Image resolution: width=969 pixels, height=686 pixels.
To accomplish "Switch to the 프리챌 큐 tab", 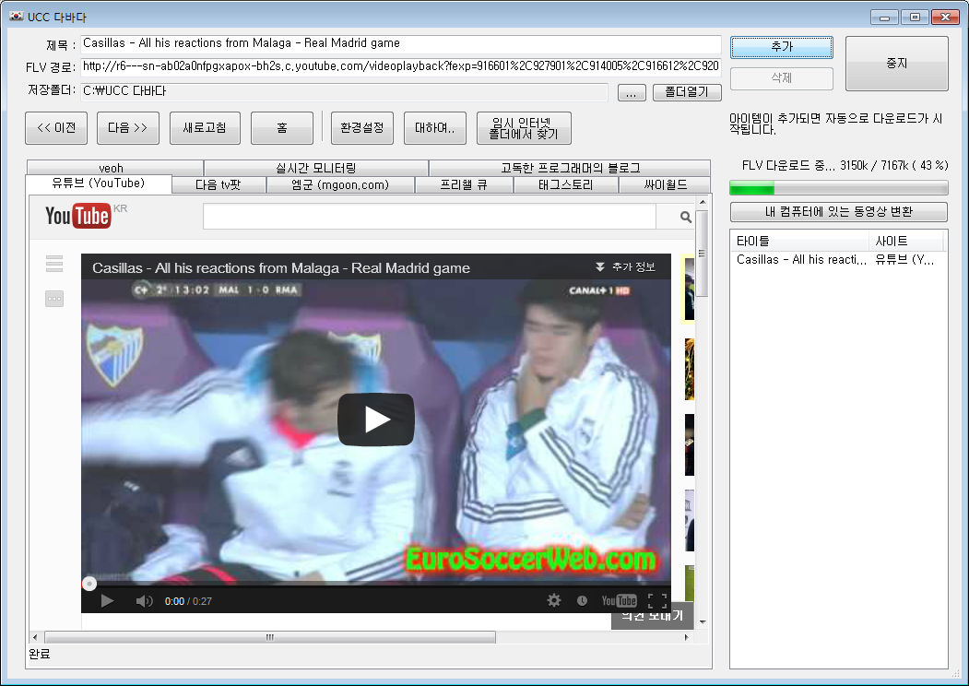I will (464, 184).
